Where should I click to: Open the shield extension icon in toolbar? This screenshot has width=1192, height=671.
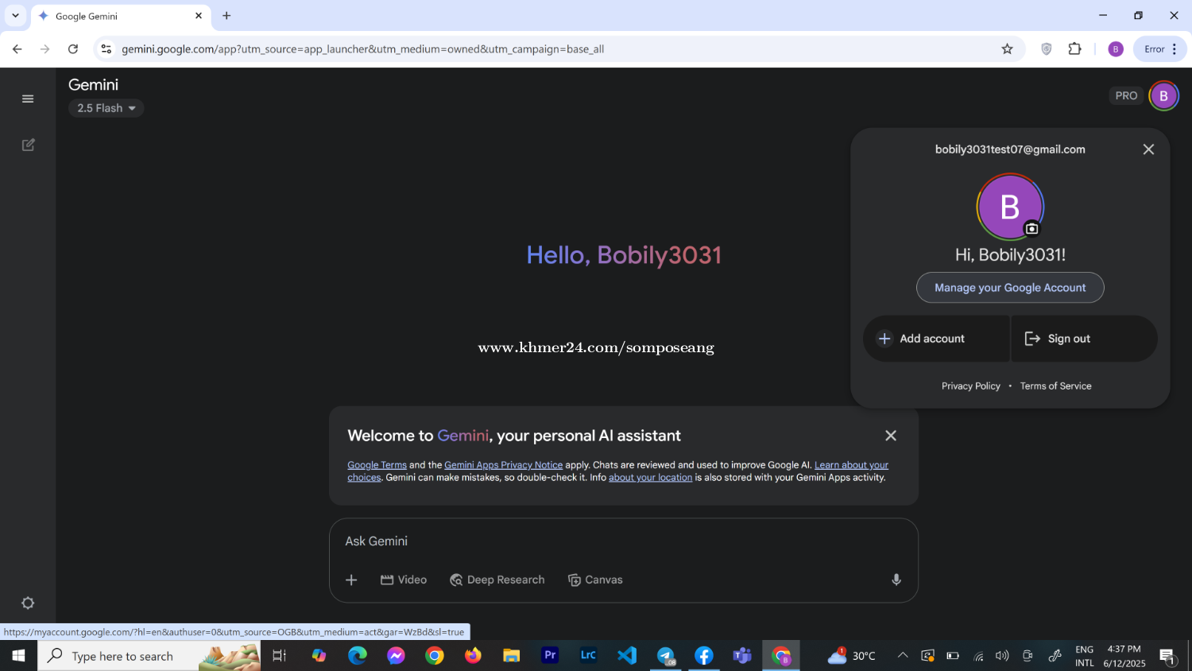1047,49
